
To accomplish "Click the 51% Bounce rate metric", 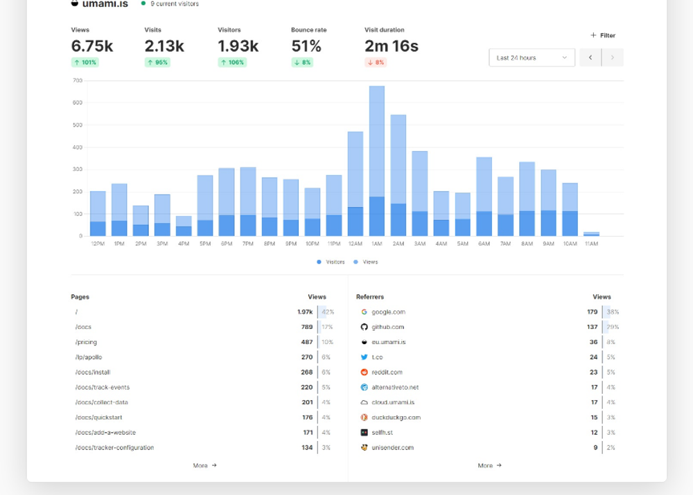I will [x=306, y=46].
